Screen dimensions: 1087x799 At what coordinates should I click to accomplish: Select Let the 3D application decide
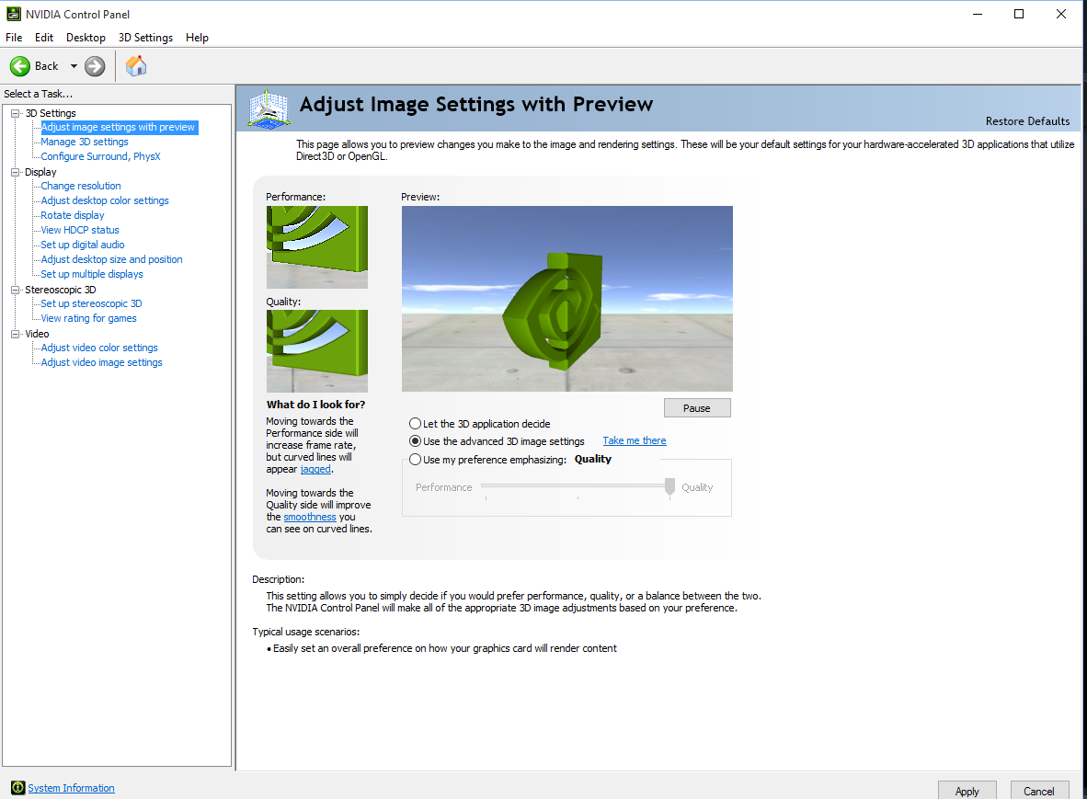point(416,424)
